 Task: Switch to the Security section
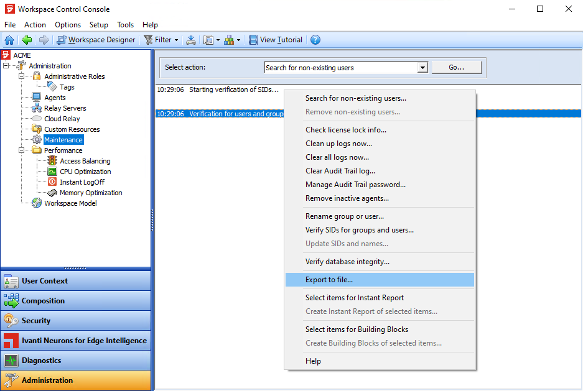(x=36, y=321)
